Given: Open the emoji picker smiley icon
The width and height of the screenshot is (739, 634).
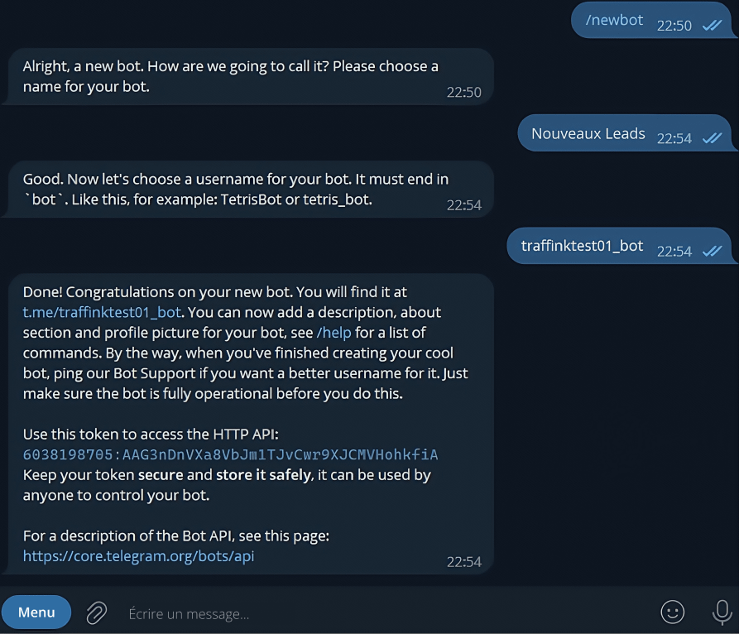Looking at the screenshot, I should coord(672,612).
